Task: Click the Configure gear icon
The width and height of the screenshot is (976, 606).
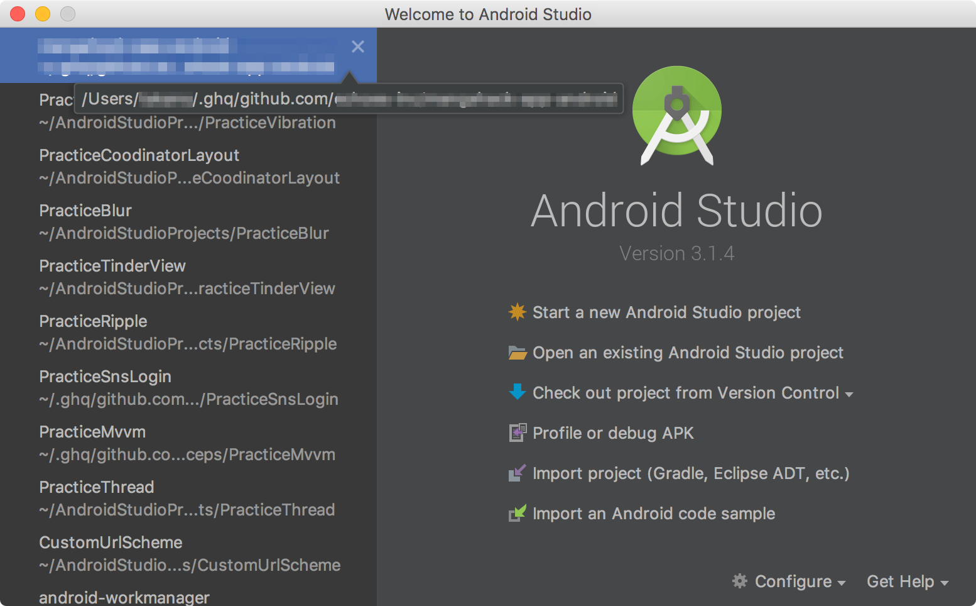Action: [740, 581]
